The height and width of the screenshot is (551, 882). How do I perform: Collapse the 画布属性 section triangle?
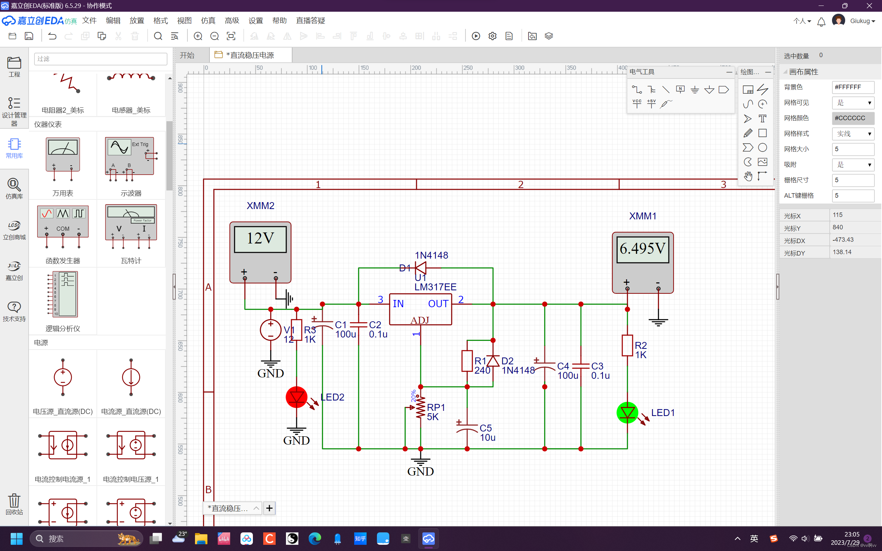[786, 72]
